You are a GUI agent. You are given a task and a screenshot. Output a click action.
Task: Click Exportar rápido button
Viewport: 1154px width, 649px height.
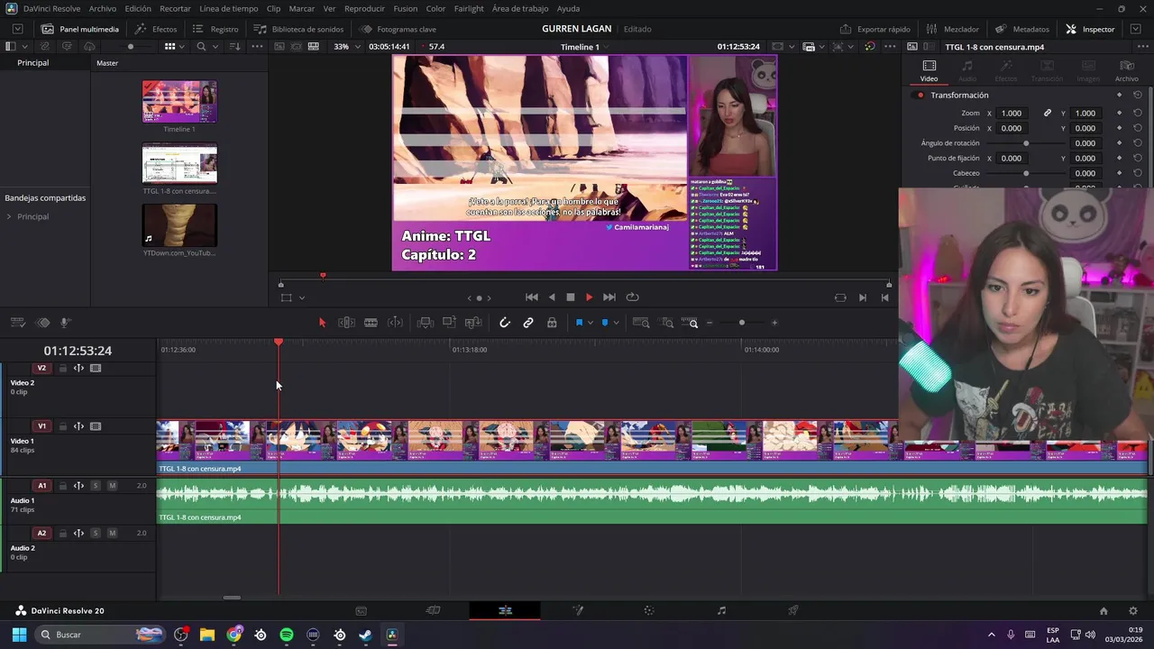(875, 29)
